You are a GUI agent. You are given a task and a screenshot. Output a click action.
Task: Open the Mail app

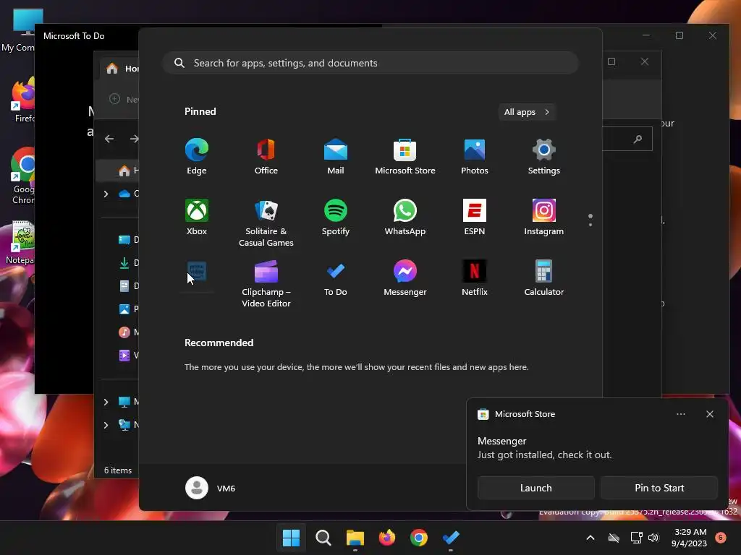pyautogui.click(x=336, y=157)
